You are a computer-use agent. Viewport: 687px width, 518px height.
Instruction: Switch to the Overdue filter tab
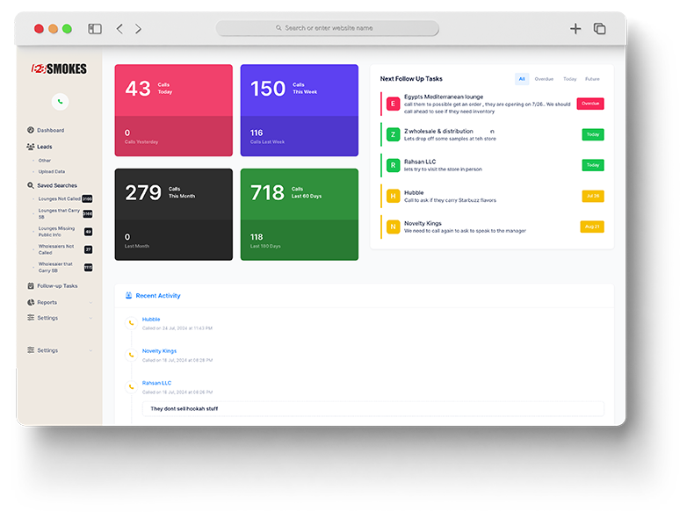(x=544, y=79)
